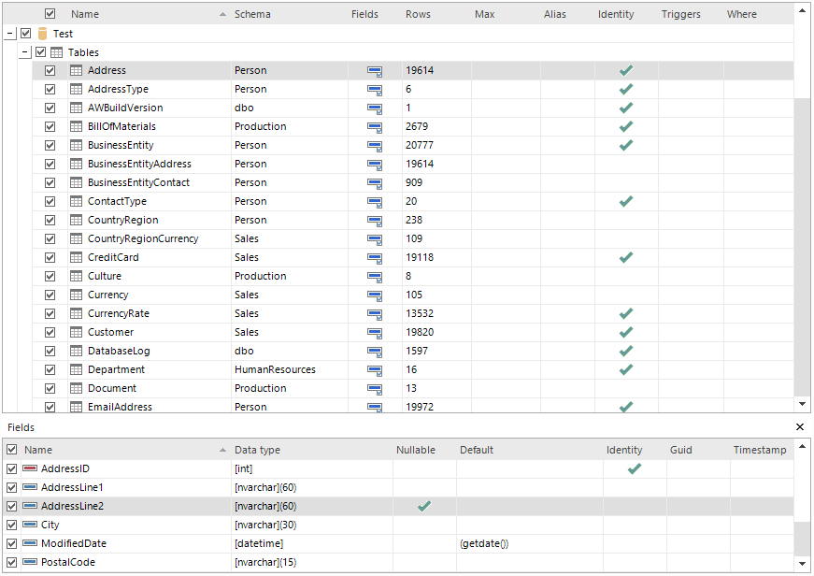This screenshot has width=814, height=576.
Task: Select the Department table row
Action: point(117,370)
